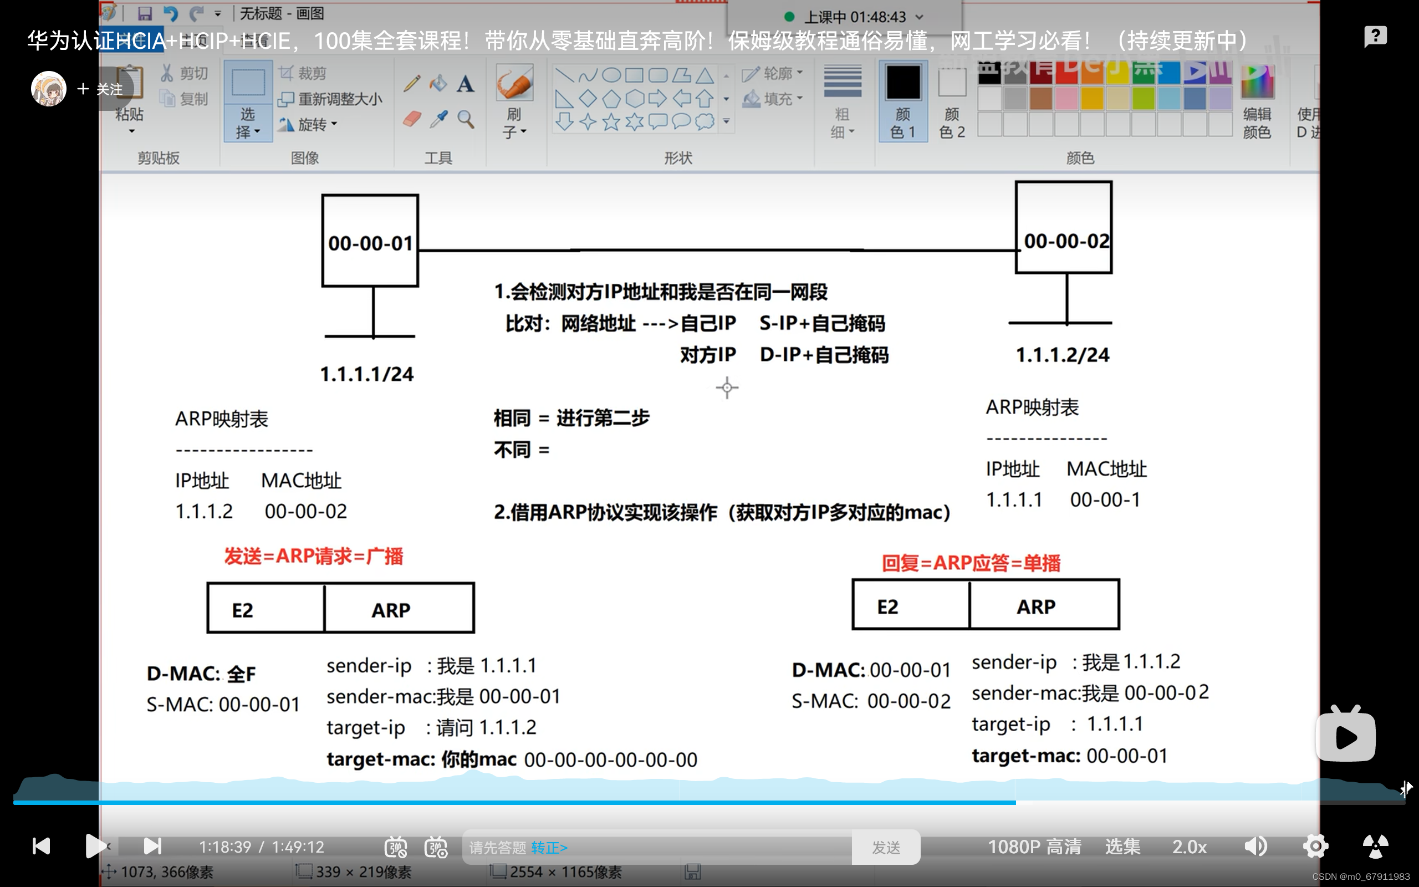This screenshot has width=1419, height=887.
Task: Select the rounded callout shape
Action: (657, 122)
